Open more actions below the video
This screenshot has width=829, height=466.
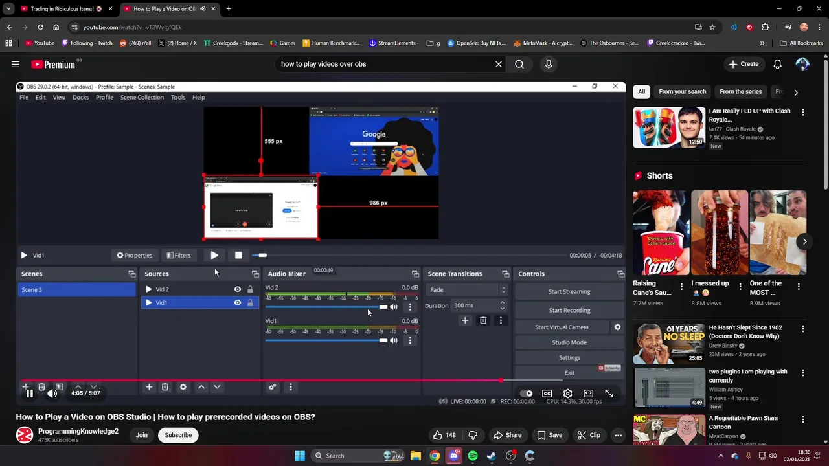618,435
